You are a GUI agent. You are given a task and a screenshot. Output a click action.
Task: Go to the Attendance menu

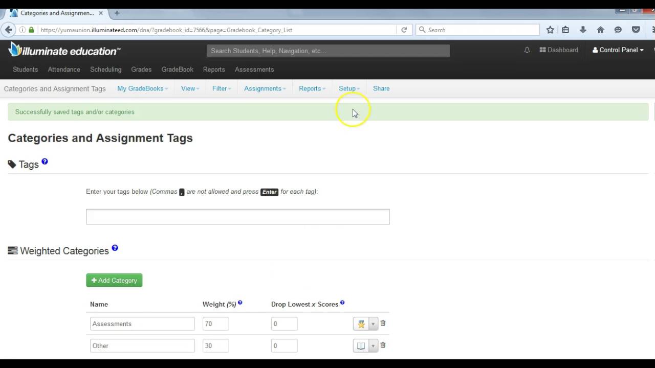64,70
